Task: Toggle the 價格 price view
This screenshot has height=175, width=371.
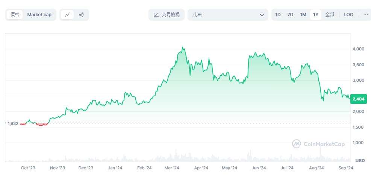Action: (15, 15)
